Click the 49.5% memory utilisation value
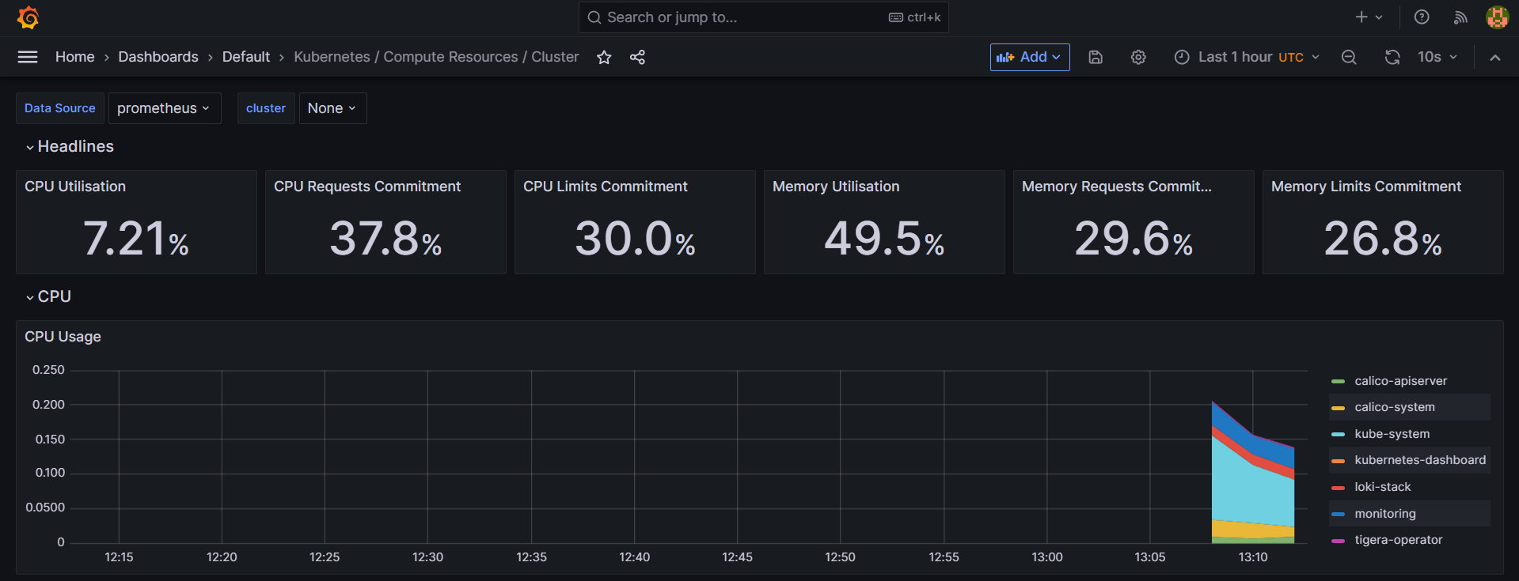1519x581 pixels. (x=884, y=239)
